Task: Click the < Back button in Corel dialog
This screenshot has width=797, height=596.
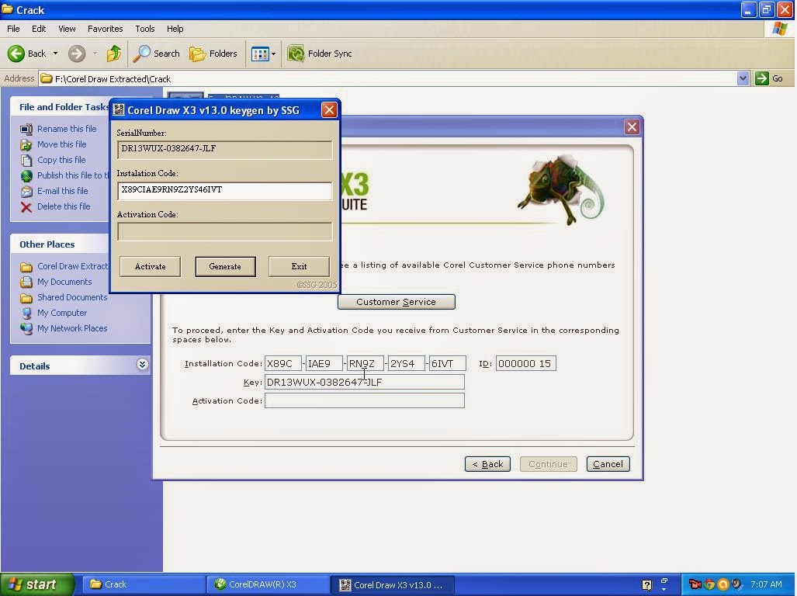Action: [x=488, y=464]
